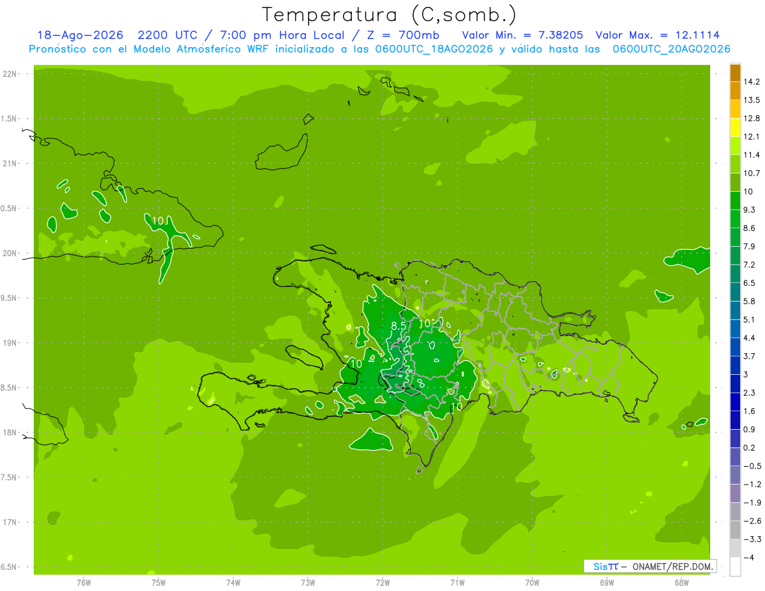Select Valor Max. = 12.1114 text
Image resolution: width=765 pixels, height=591 pixels.
[658, 36]
